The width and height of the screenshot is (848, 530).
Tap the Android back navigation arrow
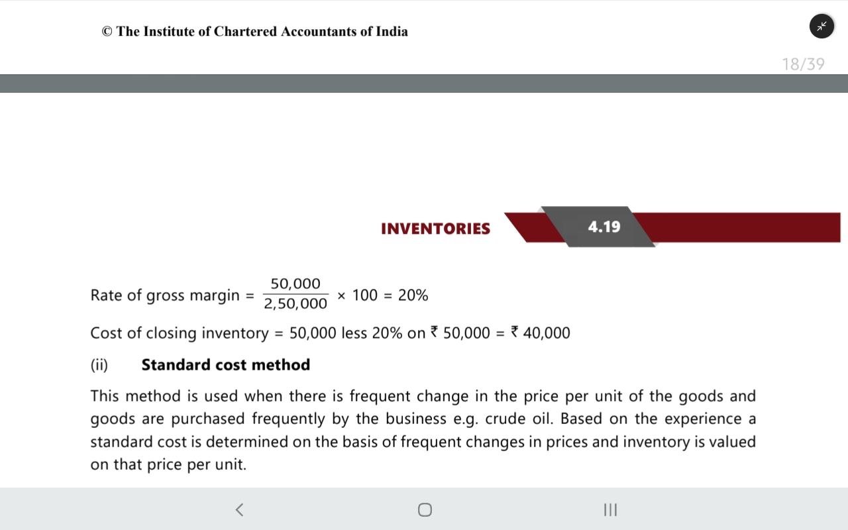pos(239,509)
